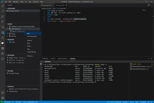Click remote window indicator in status bar
The width and height of the screenshot is (154, 103).
point(2,102)
